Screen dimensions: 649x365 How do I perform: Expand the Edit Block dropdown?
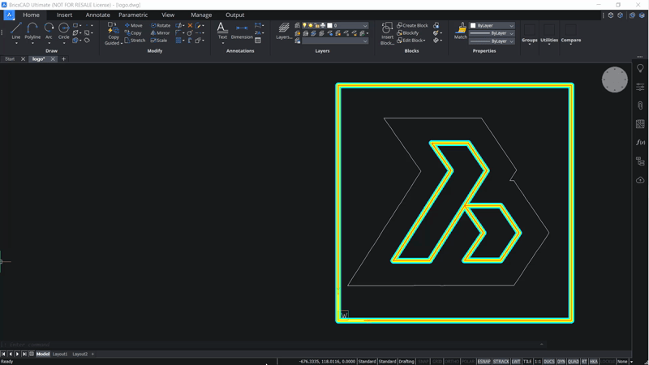[424, 41]
